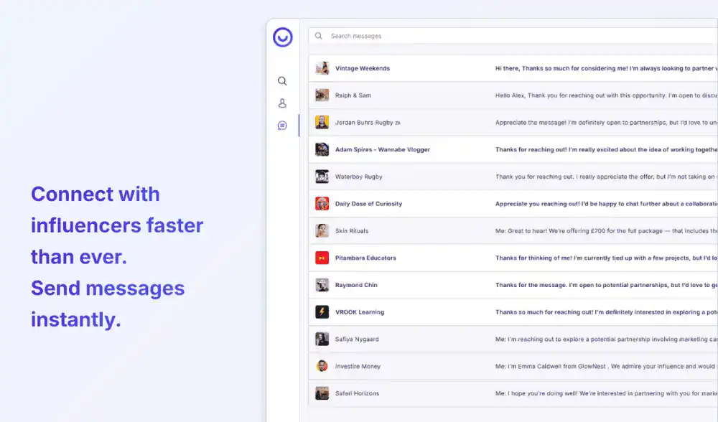Click the Vintage Weekends profile thumbnail

pos(322,68)
